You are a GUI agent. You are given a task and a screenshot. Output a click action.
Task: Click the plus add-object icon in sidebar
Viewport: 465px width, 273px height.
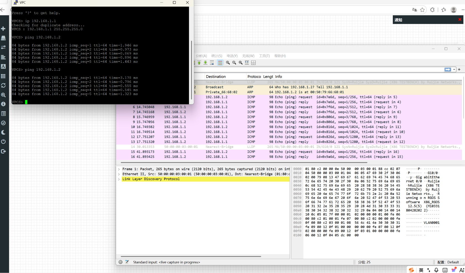(3, 29)
